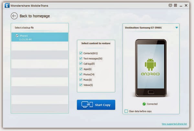Viewport: 194px width, 131px height.
Task: Click the Connected status text
Action: point(152,104)
